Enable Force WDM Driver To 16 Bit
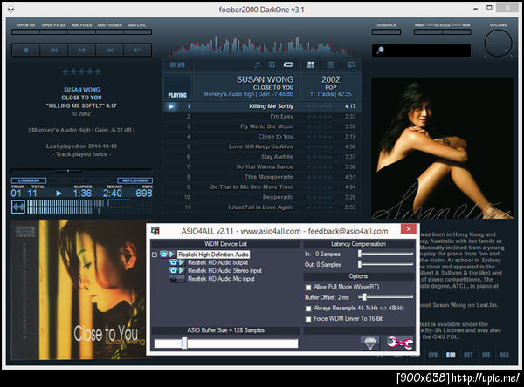The width and height of the screenshot is (524, 387). pos(308,319)
